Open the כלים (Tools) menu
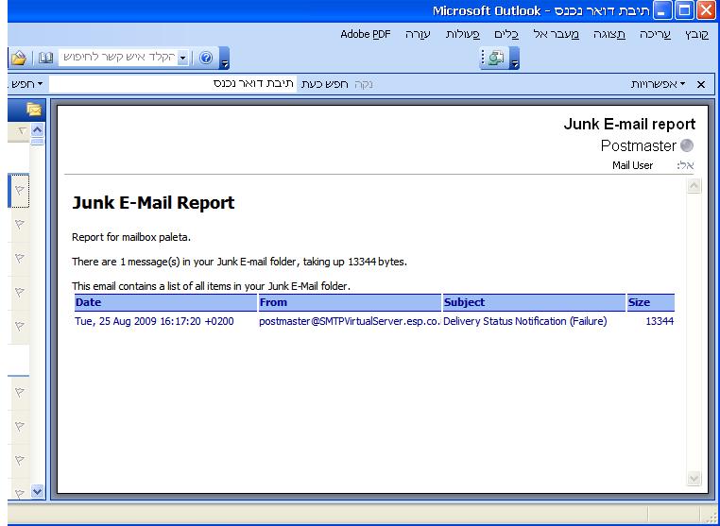The height and width of the screenshot is (526, 720). (506, 34)
